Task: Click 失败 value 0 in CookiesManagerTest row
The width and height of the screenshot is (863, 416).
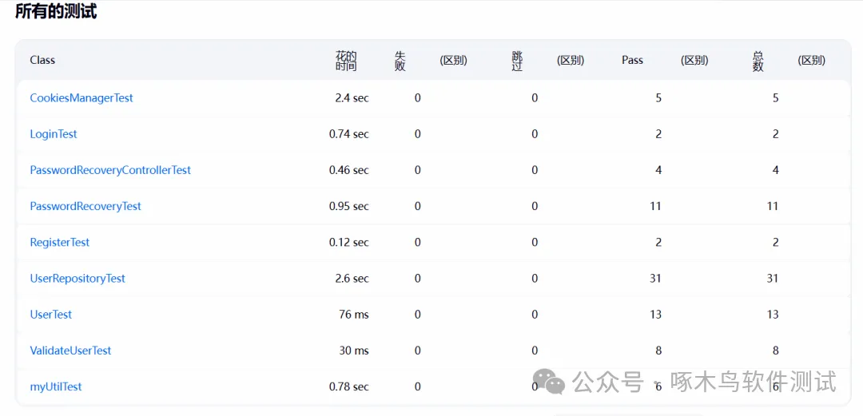Action: (x=418, y=98)
